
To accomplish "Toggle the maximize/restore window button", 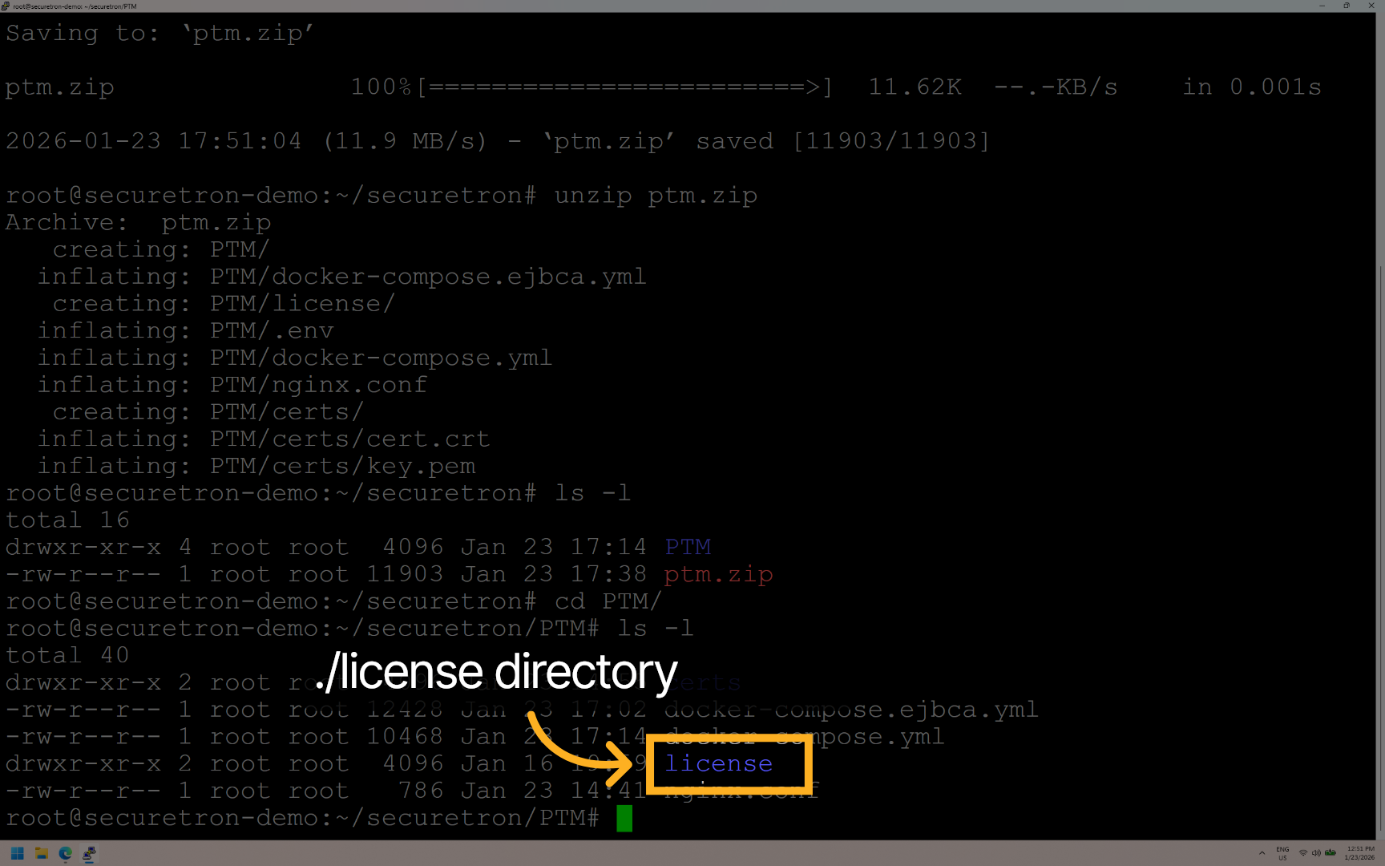I will coord(1347,6).
